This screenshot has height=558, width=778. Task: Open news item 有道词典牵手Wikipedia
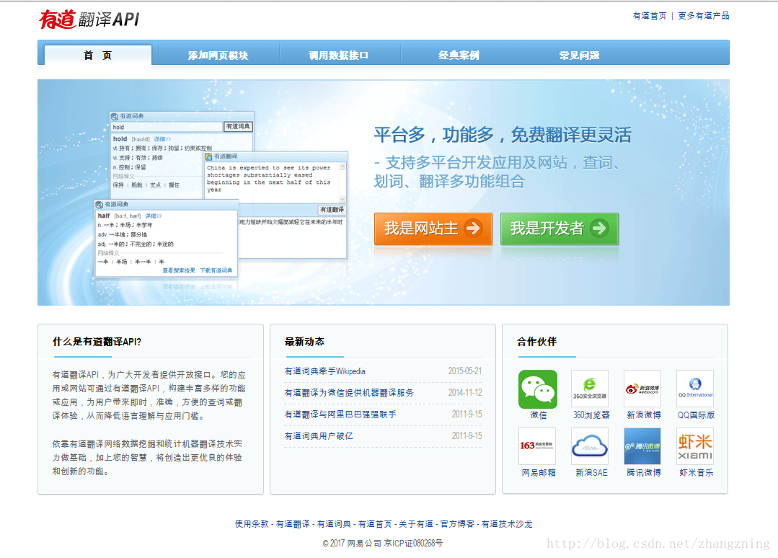[325, 371]
